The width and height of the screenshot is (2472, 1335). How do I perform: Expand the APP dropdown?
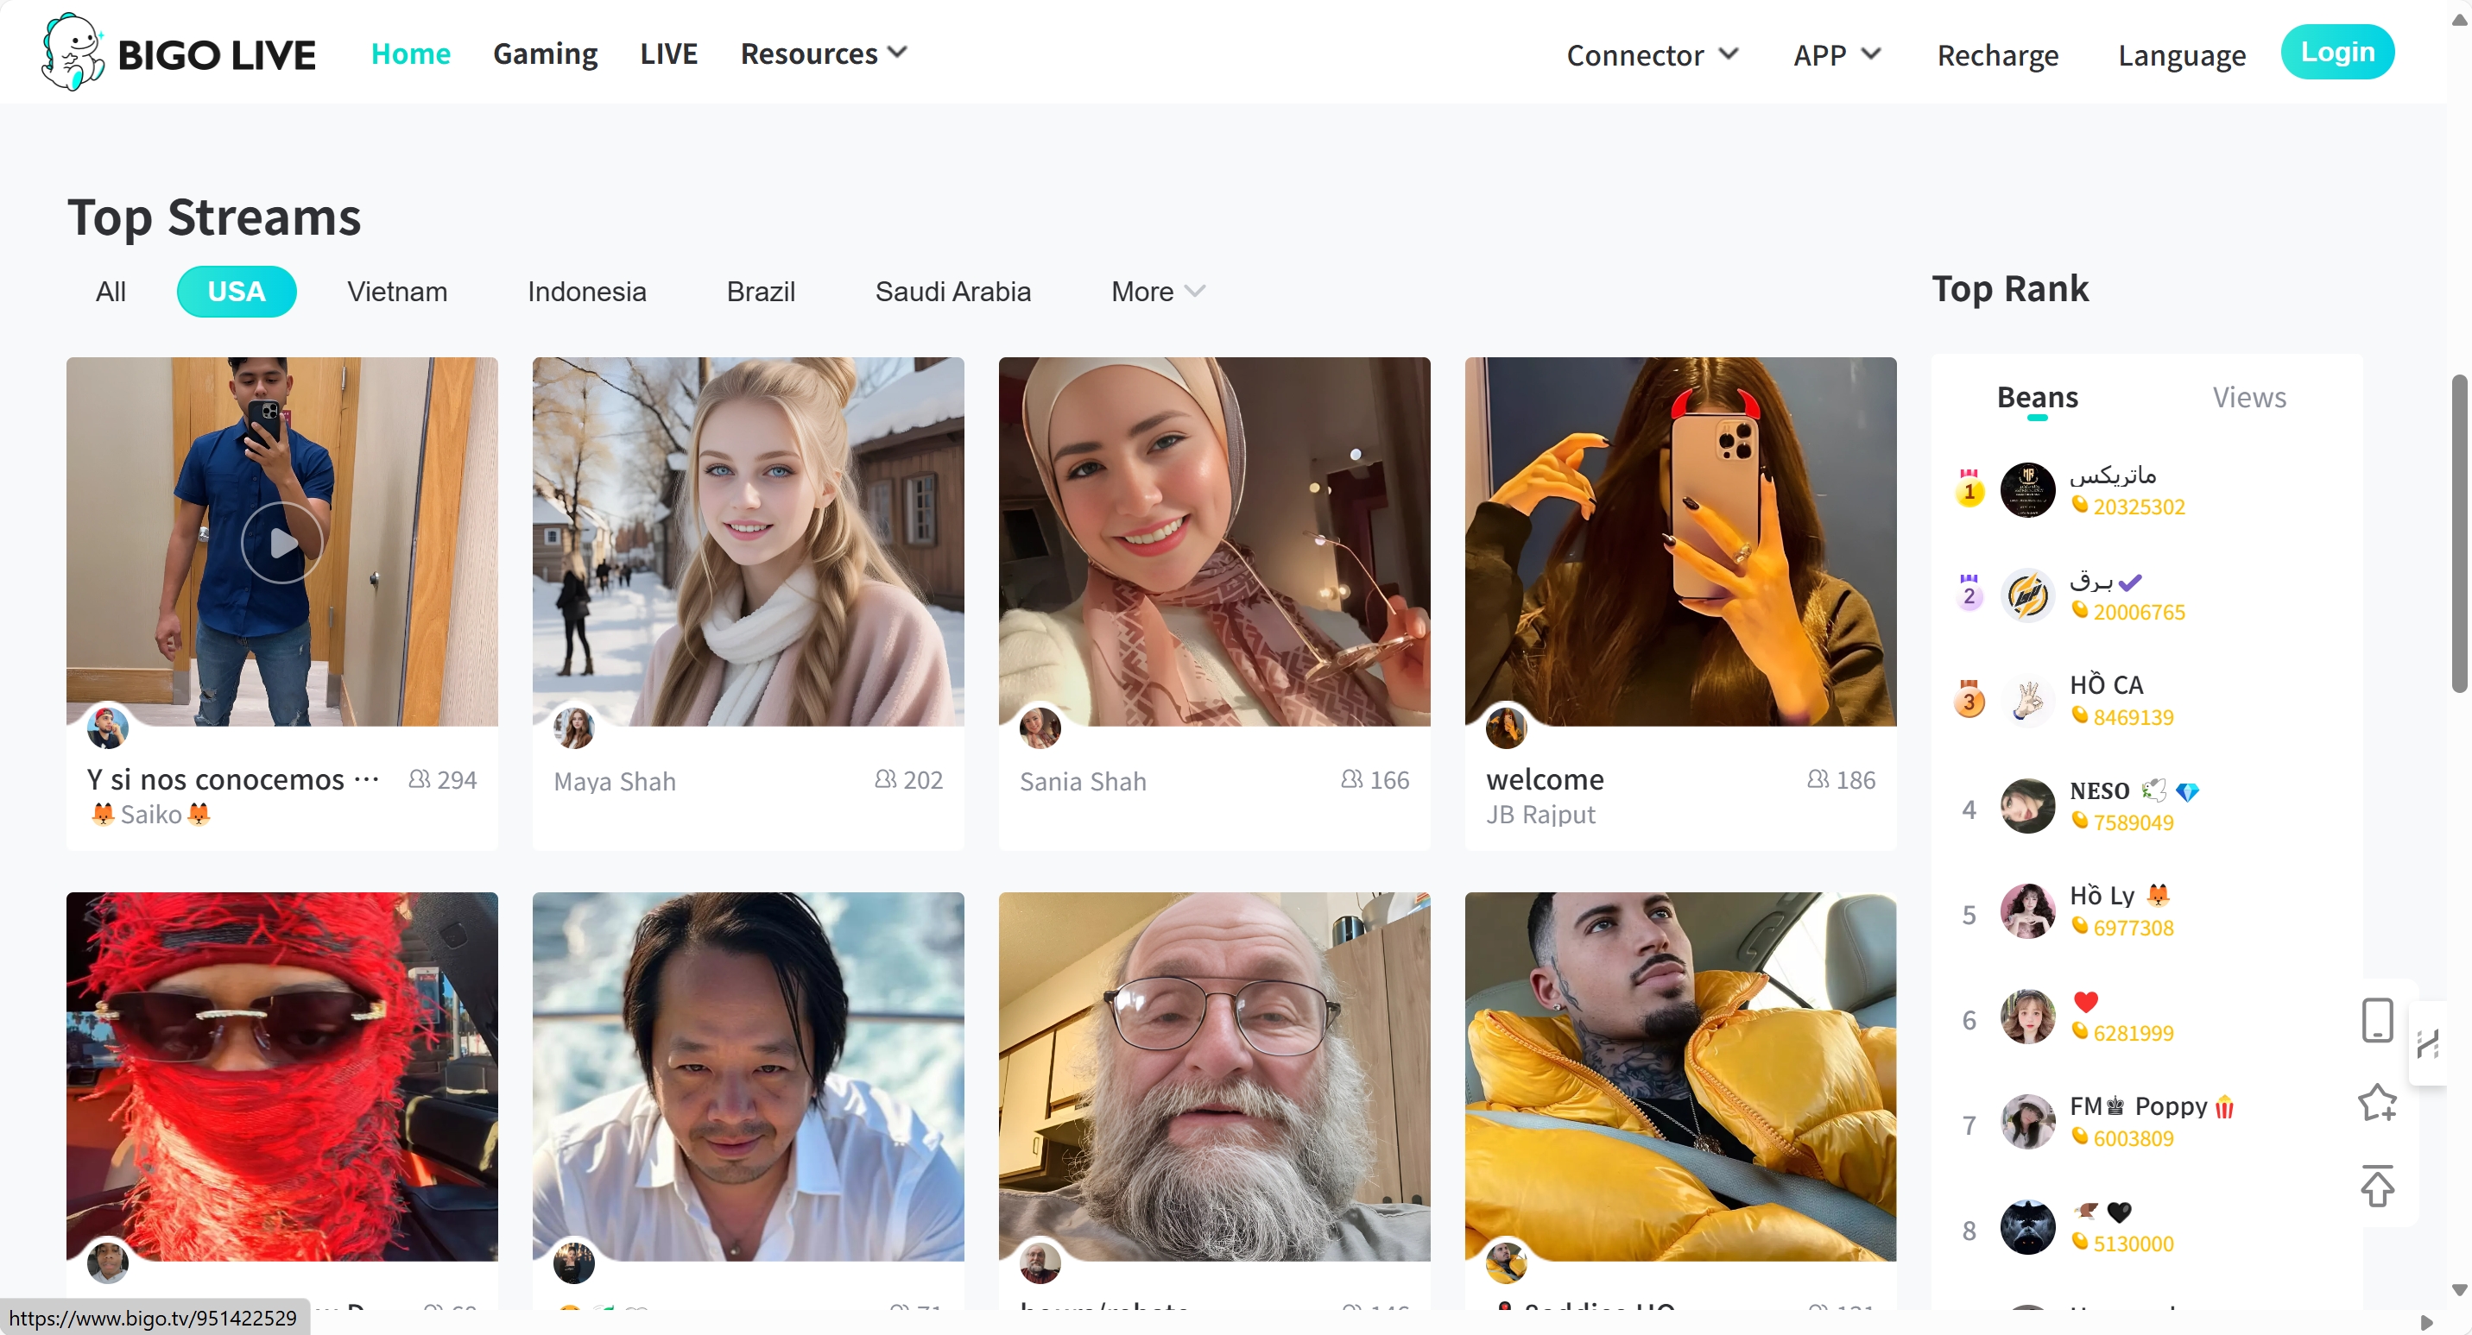[1837, 54]
